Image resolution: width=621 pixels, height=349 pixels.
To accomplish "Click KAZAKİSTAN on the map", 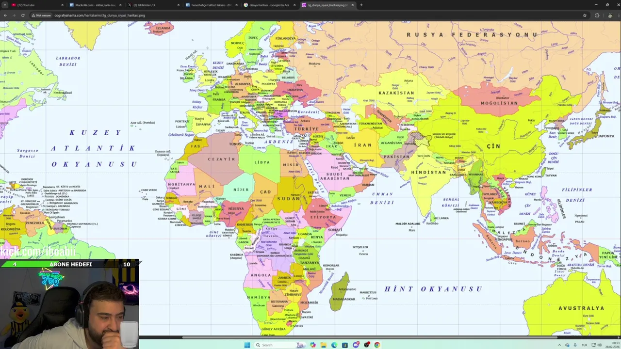I will 397,93.
